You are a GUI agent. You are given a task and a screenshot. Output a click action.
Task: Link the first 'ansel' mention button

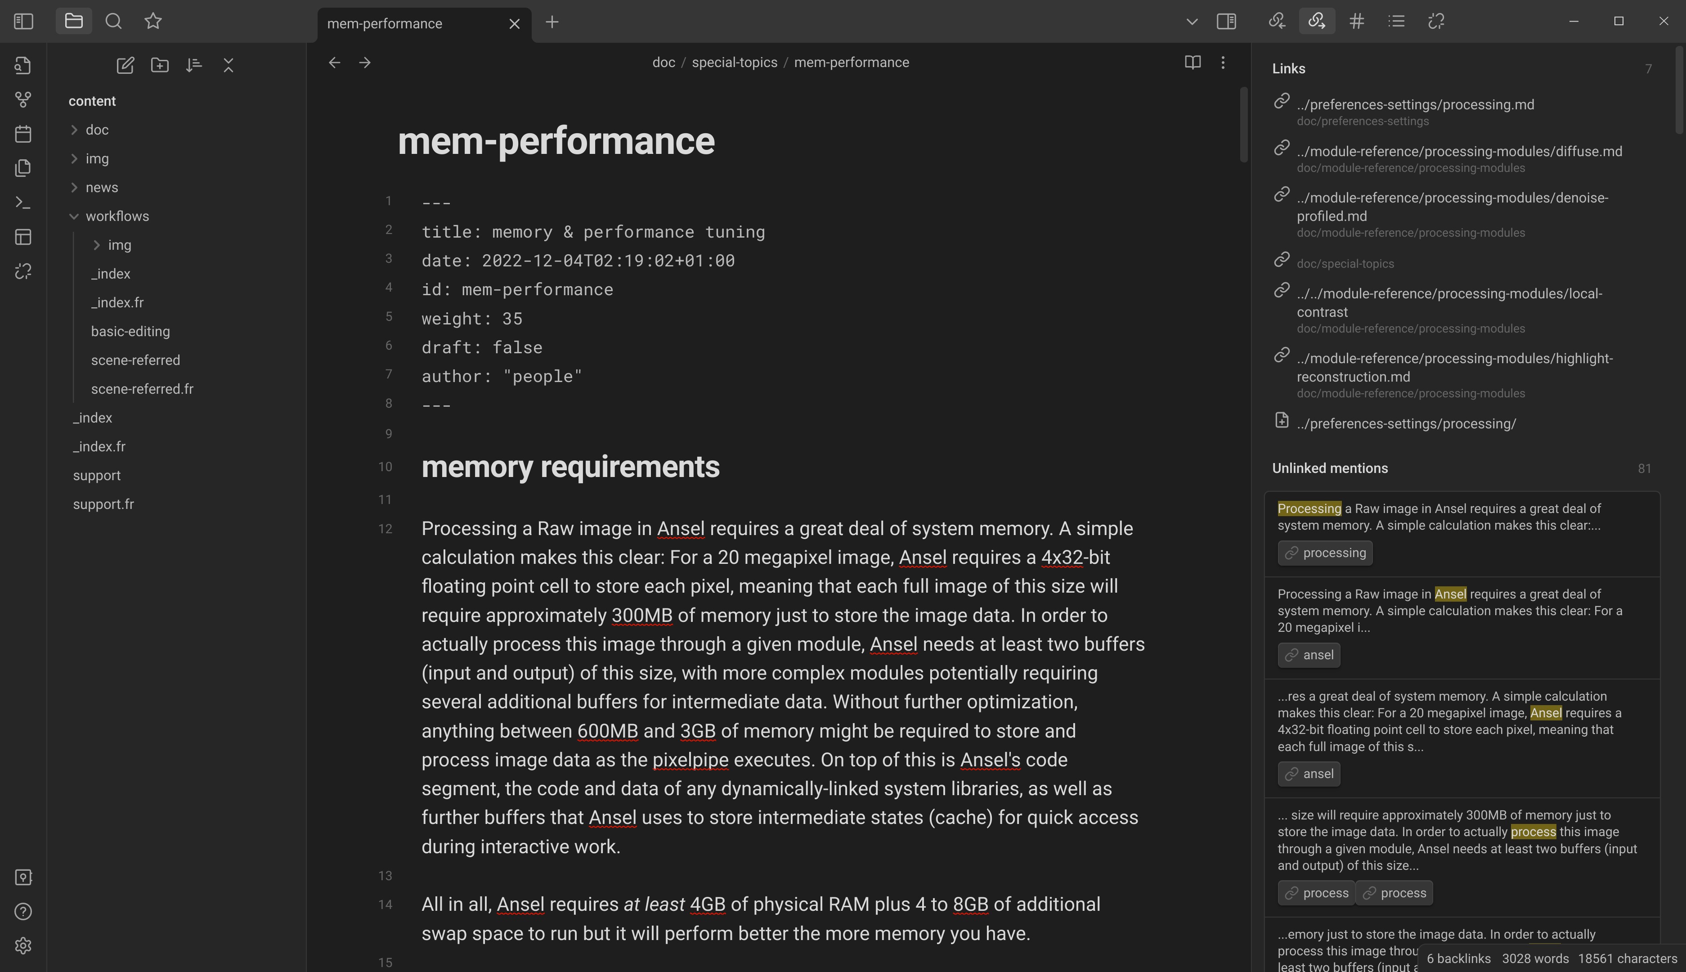(1309, 656)
